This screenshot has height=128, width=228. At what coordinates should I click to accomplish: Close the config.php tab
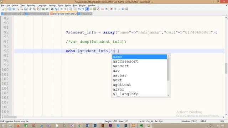[x=90, y=14]
